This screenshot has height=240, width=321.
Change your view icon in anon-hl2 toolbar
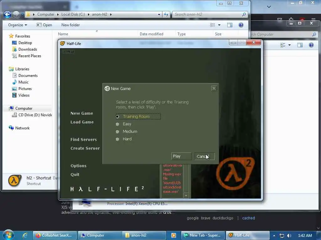[213, 25]
